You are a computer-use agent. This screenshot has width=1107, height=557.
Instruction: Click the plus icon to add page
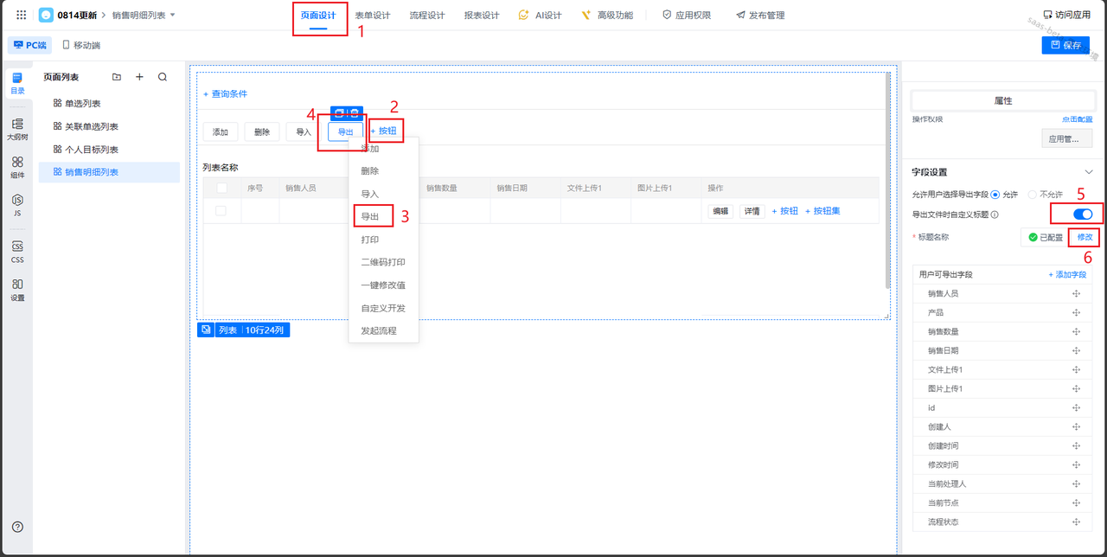pos(139,77)
